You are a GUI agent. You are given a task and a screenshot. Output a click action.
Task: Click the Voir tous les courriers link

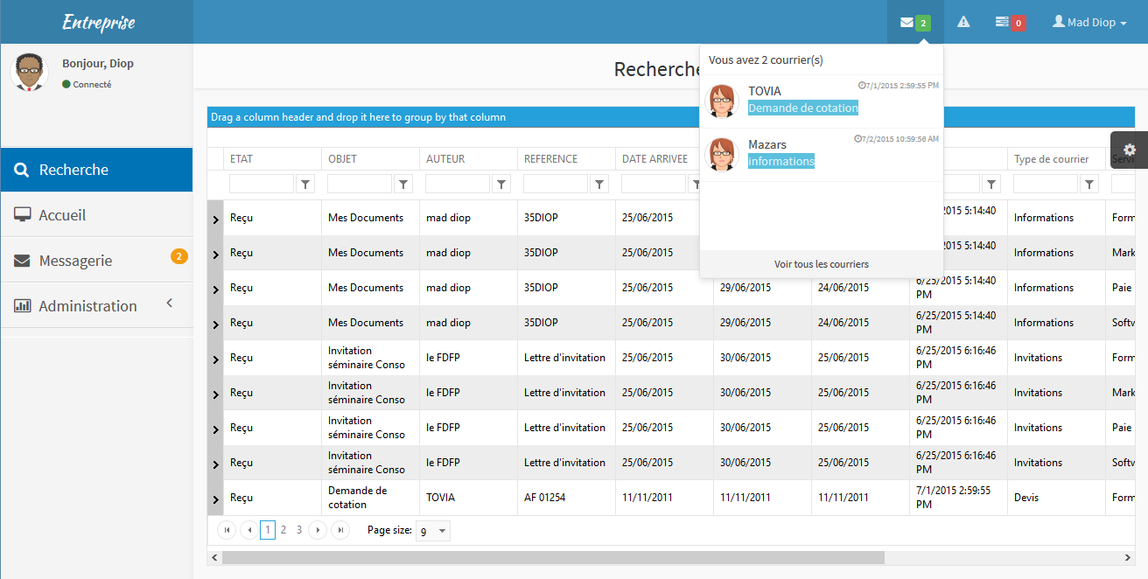pyautogui.click(x=821, y=264)
